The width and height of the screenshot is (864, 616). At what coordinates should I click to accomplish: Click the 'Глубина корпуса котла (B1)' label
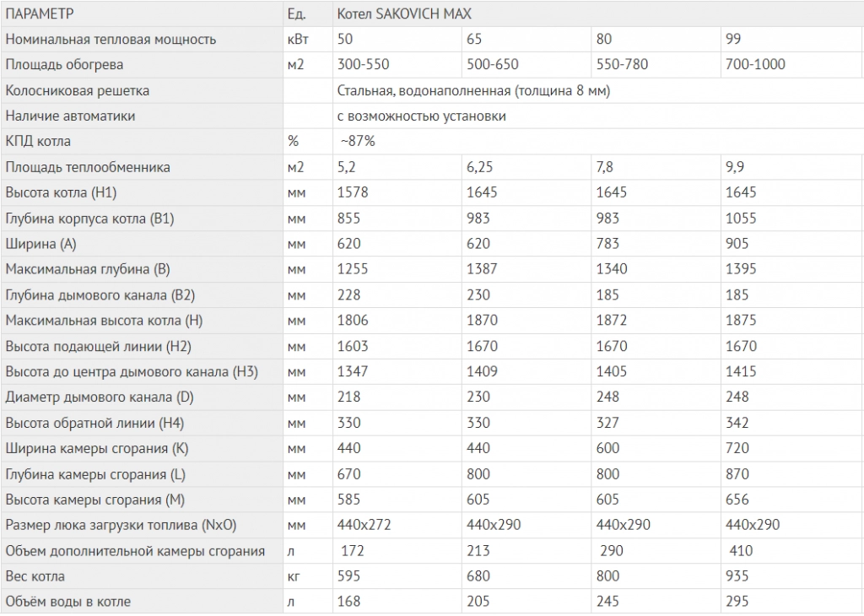pyautogui.click(x=89, y=219)
